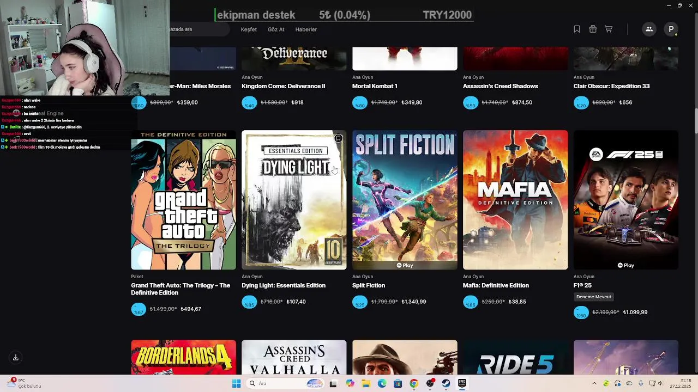Switch to the Keşfet tab
Screen dimensions: 698x392
(x=249, y=29)
